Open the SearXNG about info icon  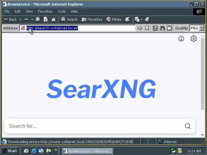(181, 39)
